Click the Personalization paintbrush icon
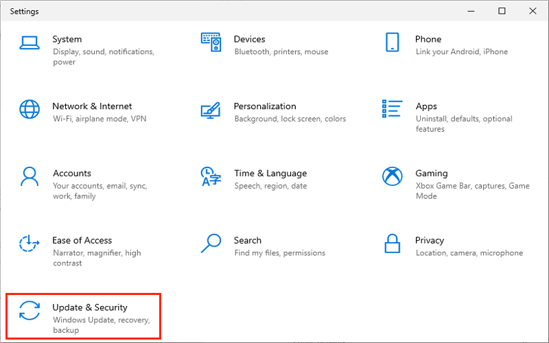 211,110
